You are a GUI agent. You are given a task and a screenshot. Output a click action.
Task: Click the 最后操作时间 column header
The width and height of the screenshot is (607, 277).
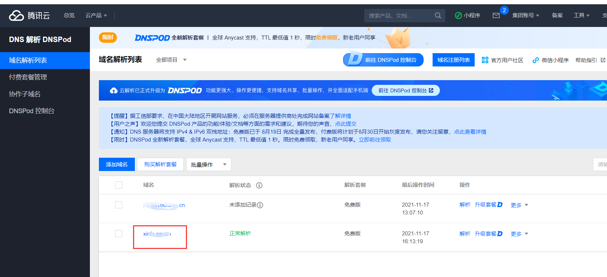tap(418, 185)
